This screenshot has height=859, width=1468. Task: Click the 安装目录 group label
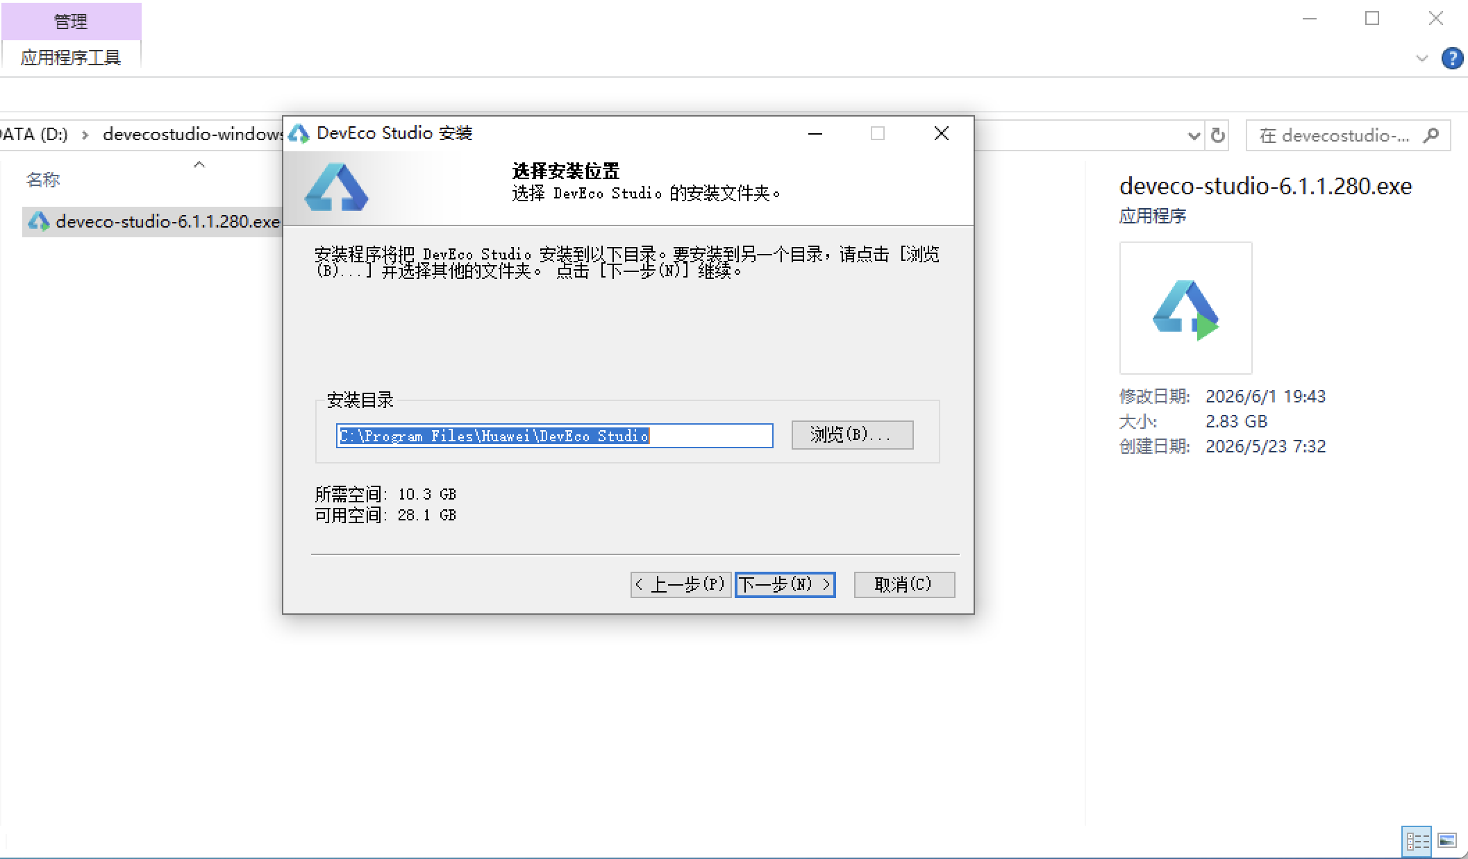(x=360, y=400)
